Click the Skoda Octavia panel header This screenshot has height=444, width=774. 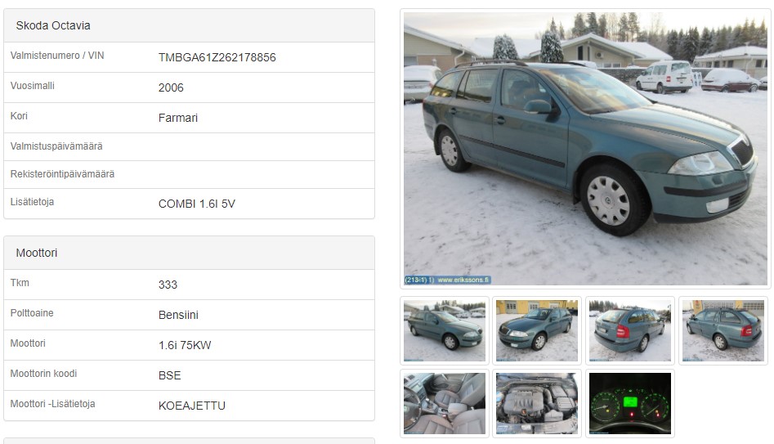[x=189, y=25]
